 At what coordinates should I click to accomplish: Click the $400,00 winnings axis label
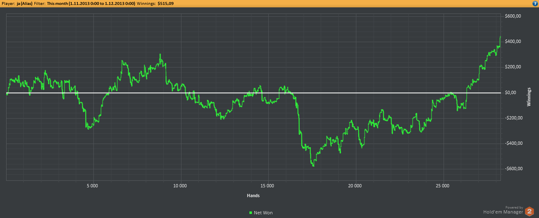coord(513,42)
